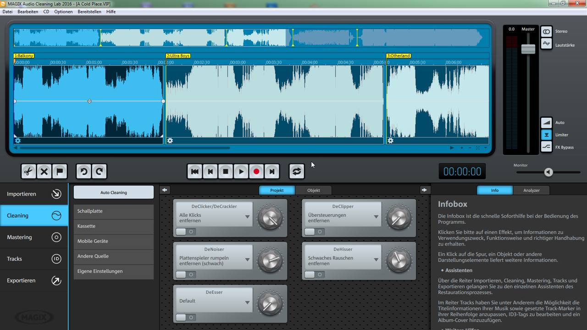Click the Tracks ID sidebar icon
The width and height of the screenshot is (587, 330).
(56, 258)
